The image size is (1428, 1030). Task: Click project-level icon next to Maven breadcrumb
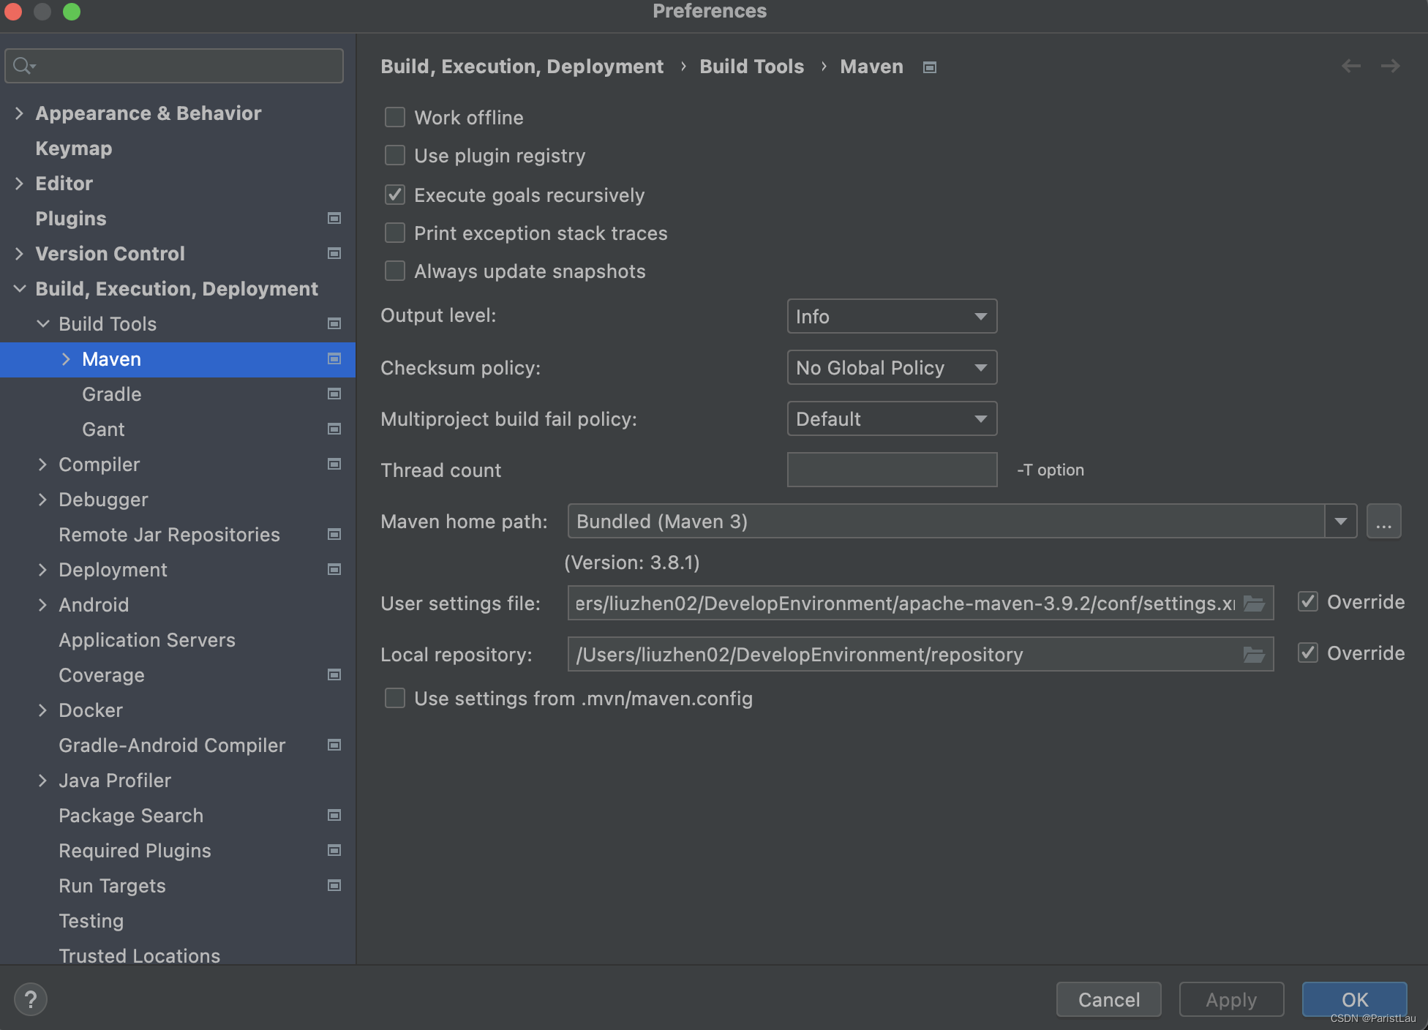pos(930,67)
